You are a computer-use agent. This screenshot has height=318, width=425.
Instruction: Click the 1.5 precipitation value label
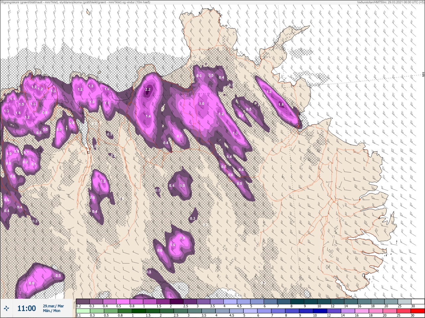pos(21,104)
